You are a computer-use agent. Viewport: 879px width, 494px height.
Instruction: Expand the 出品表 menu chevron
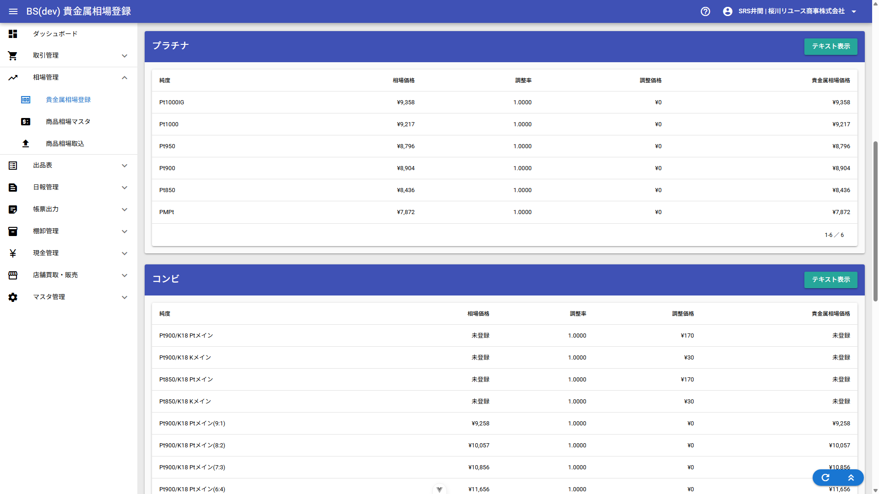[x=125, y=166]
